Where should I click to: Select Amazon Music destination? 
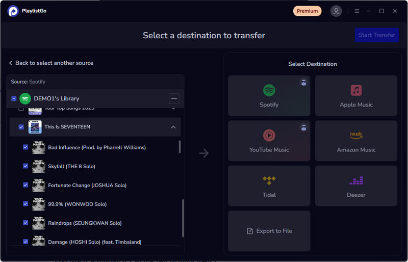point(356,141)
